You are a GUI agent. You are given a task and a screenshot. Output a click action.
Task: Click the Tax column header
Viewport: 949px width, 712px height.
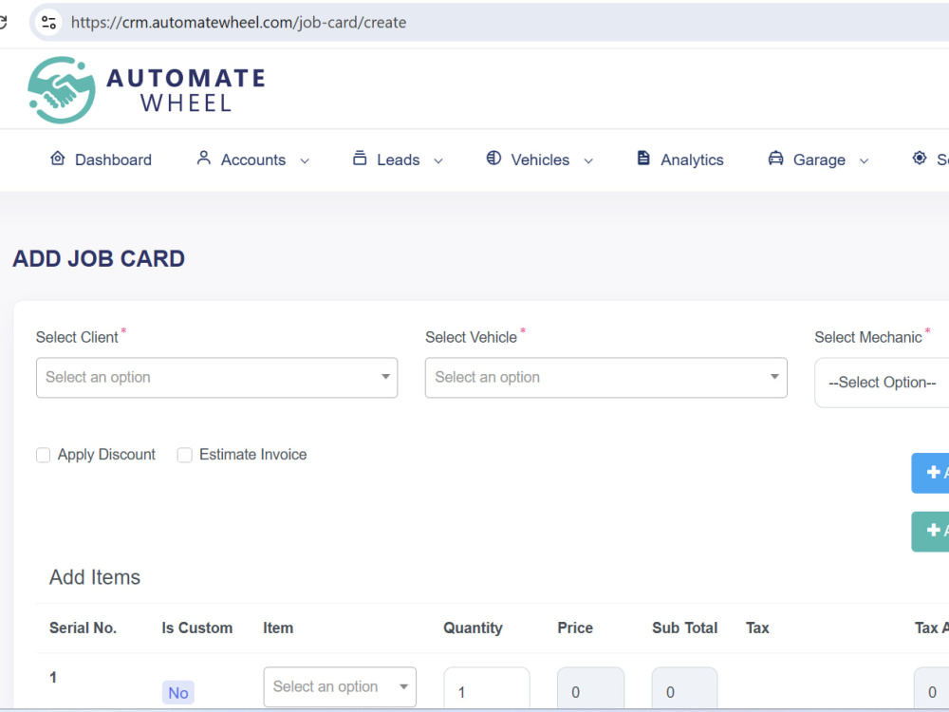pos(757,628)
